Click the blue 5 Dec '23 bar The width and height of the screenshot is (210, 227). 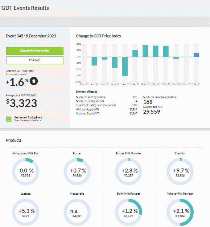point(197,55)
